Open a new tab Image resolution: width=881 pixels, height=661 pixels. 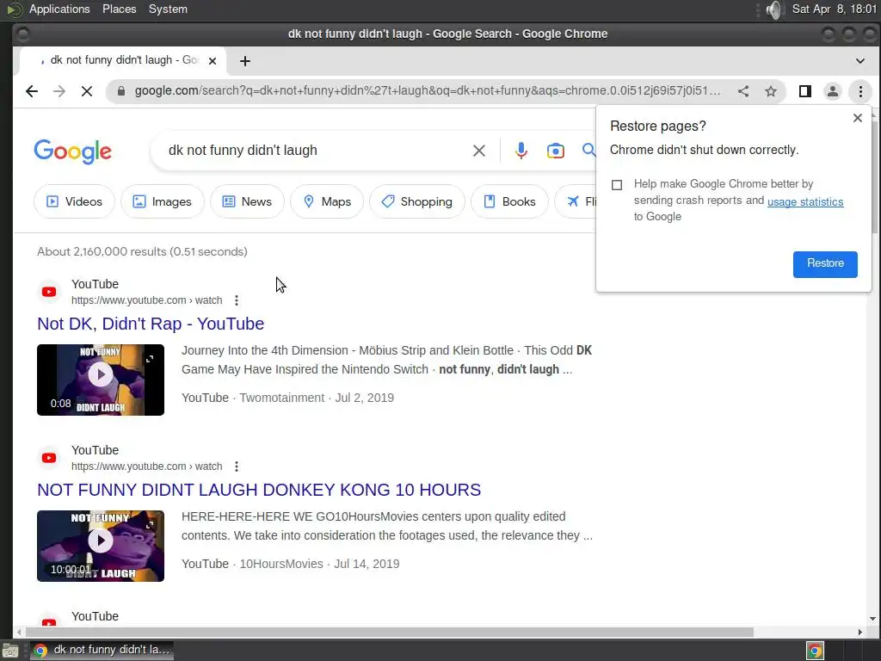point(245,61)
